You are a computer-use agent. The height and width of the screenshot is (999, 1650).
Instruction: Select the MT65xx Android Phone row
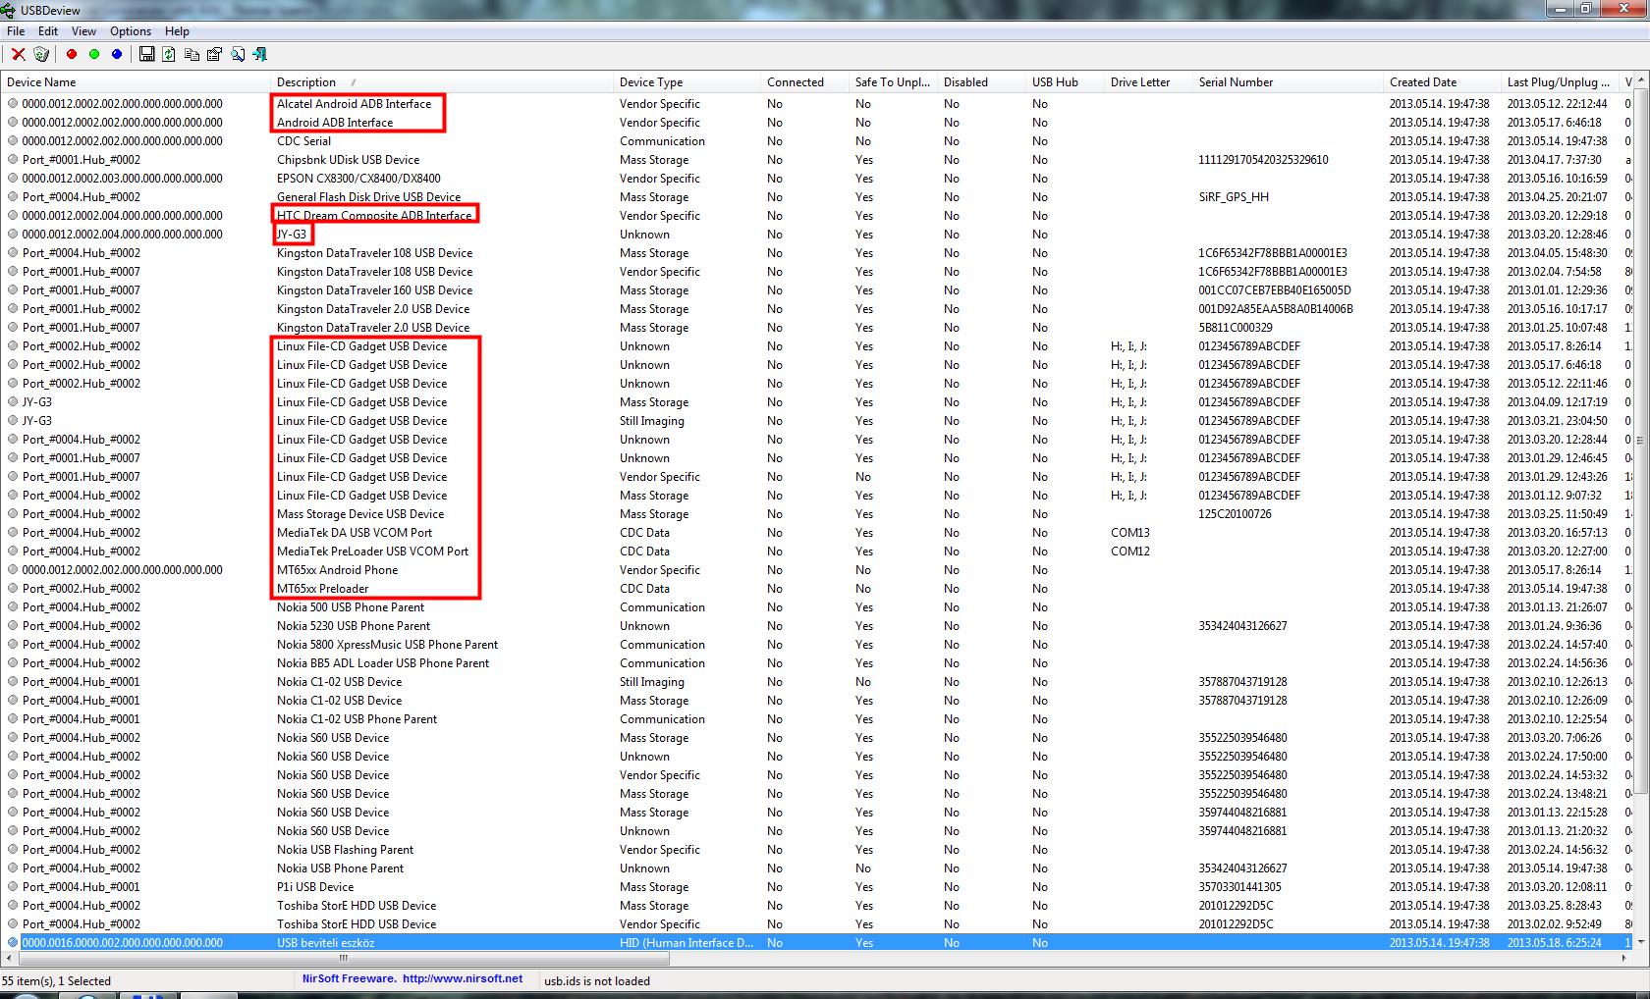817,570
